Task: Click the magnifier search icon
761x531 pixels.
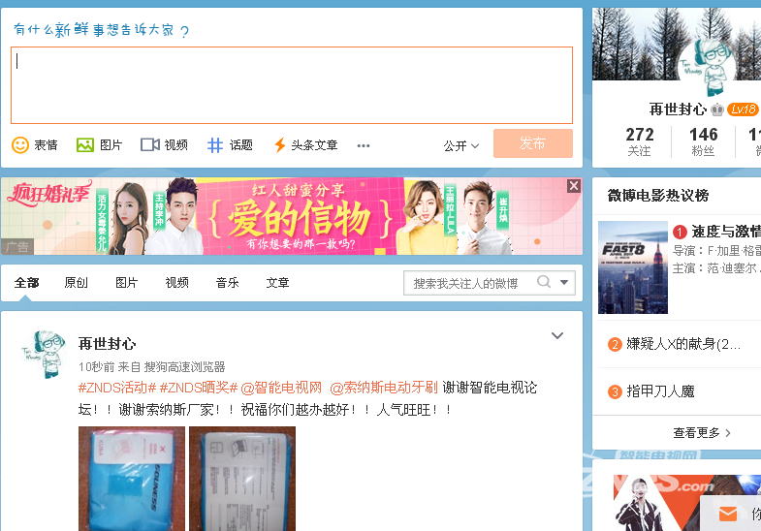Action: coord(544,281)
